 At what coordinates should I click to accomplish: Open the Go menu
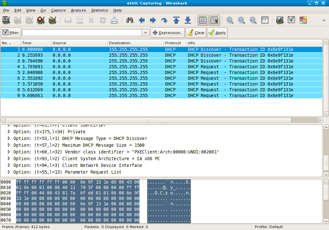43,10
